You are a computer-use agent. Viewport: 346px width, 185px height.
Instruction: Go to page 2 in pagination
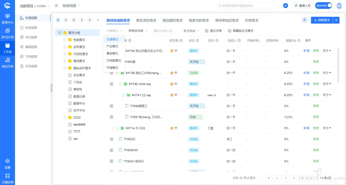tap(277, 178)
